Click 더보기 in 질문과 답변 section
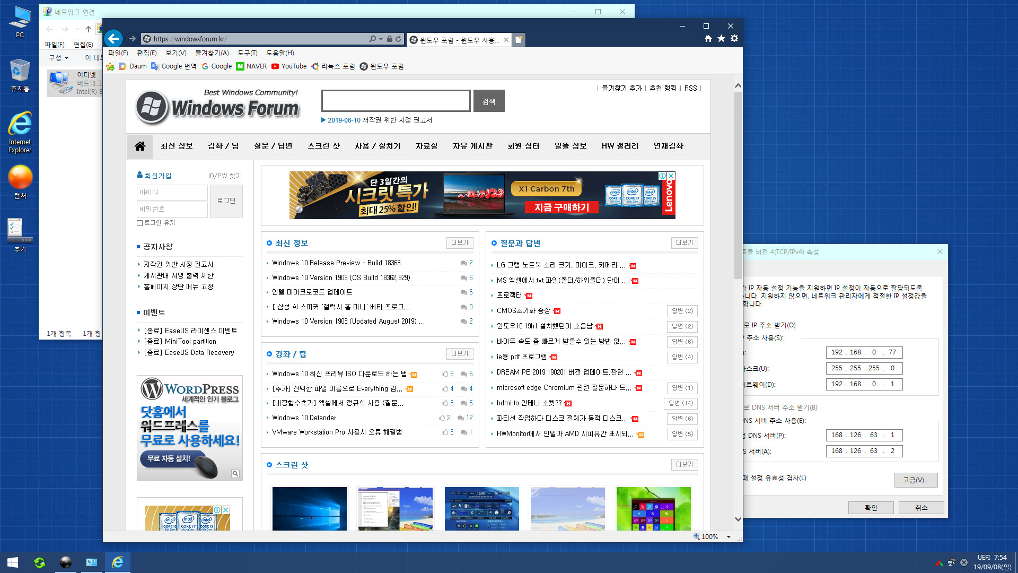 684,242
